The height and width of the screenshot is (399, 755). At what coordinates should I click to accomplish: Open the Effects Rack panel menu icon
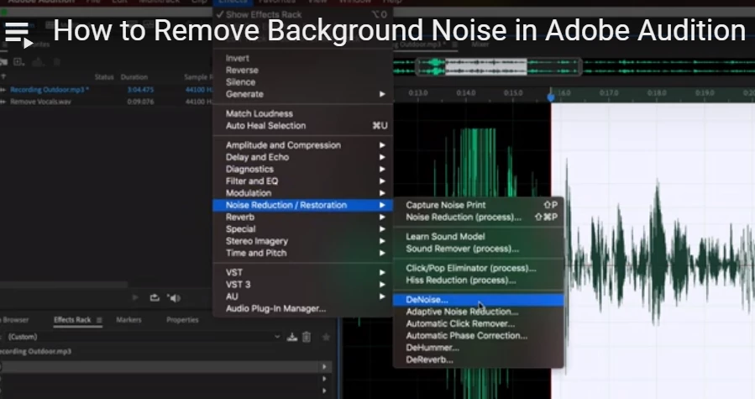99,320
